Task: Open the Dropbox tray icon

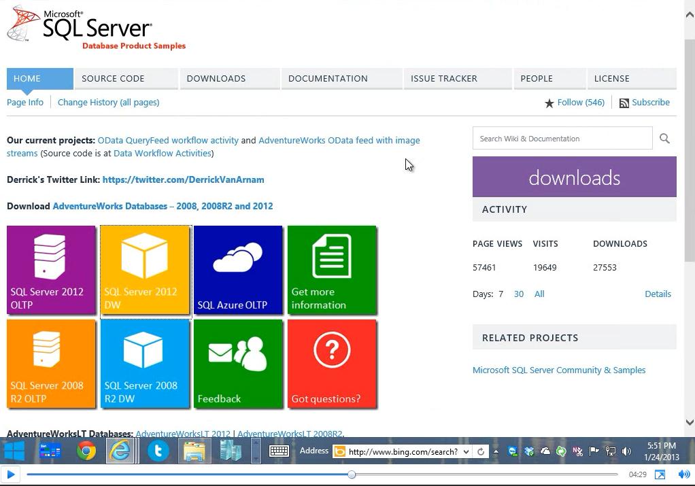Action: coord(529,451)
